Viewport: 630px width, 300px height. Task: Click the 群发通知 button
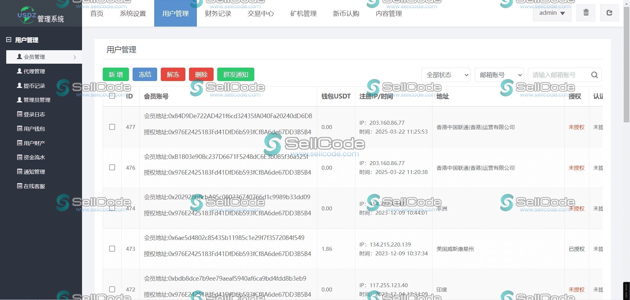pyautogui.click(x=235, y=74)
